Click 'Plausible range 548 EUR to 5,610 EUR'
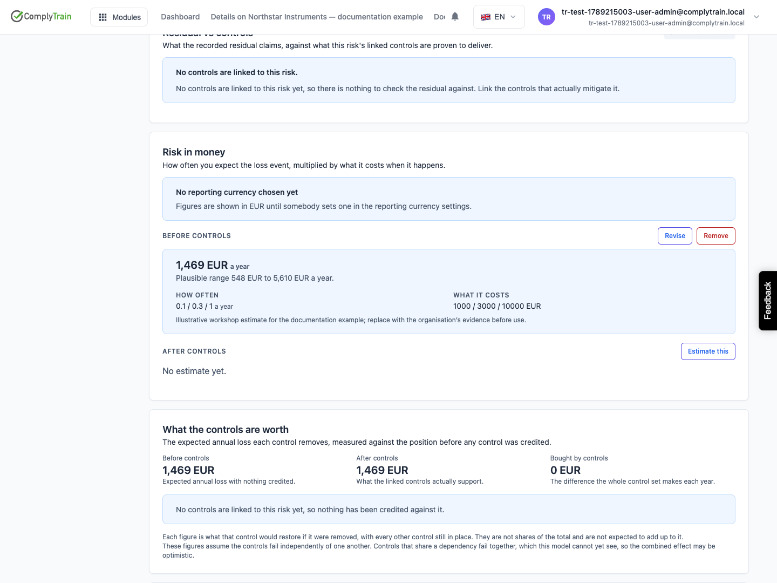 255,278
